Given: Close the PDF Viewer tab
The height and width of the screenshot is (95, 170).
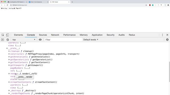Looking at the screenshot, I should click(x=69, y=2).
